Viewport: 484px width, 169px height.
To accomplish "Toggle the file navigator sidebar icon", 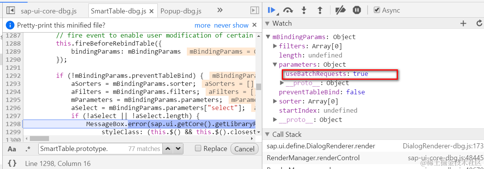I will 11,10.
